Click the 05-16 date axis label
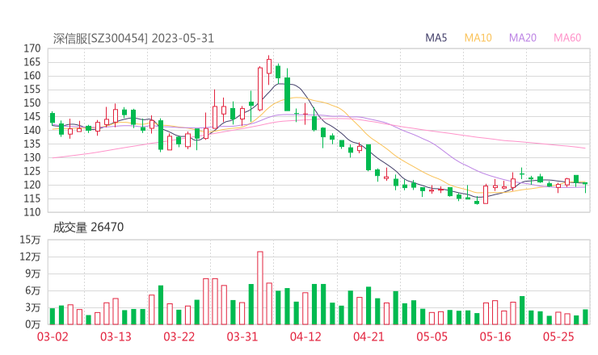The height and width of the screenshot is (355, 598). [495, 336]
